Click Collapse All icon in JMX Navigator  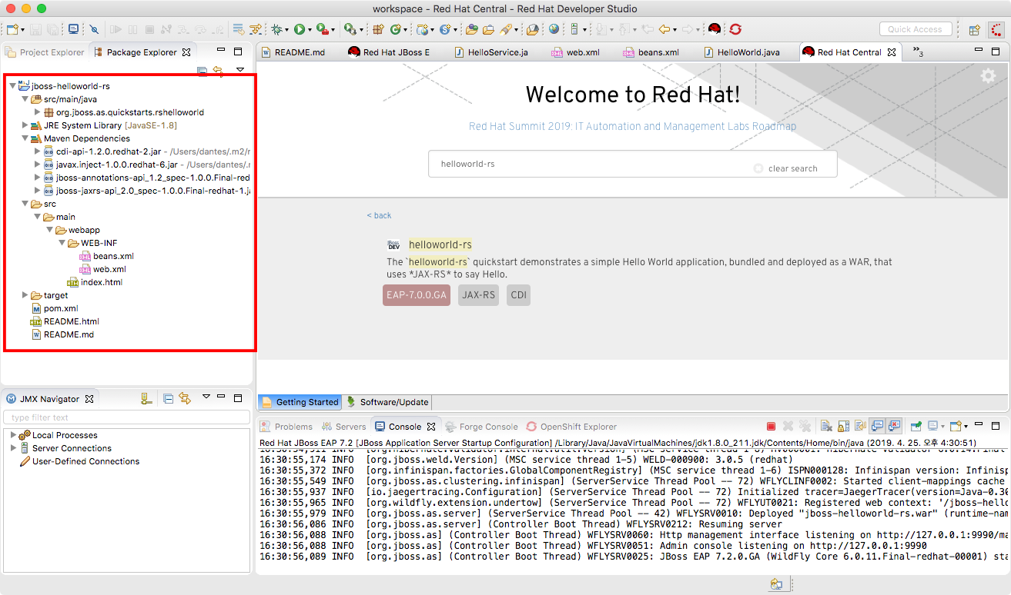click(x=168, y=398)
